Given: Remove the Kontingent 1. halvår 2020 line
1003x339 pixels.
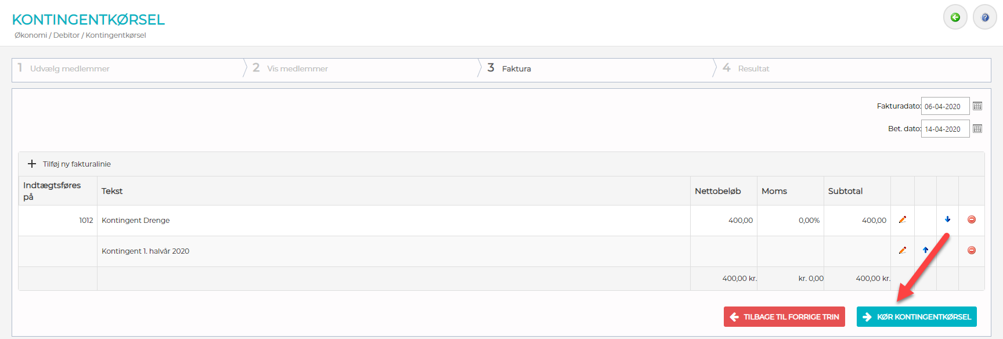Looking at the screenshot, I should pos(971,250).
